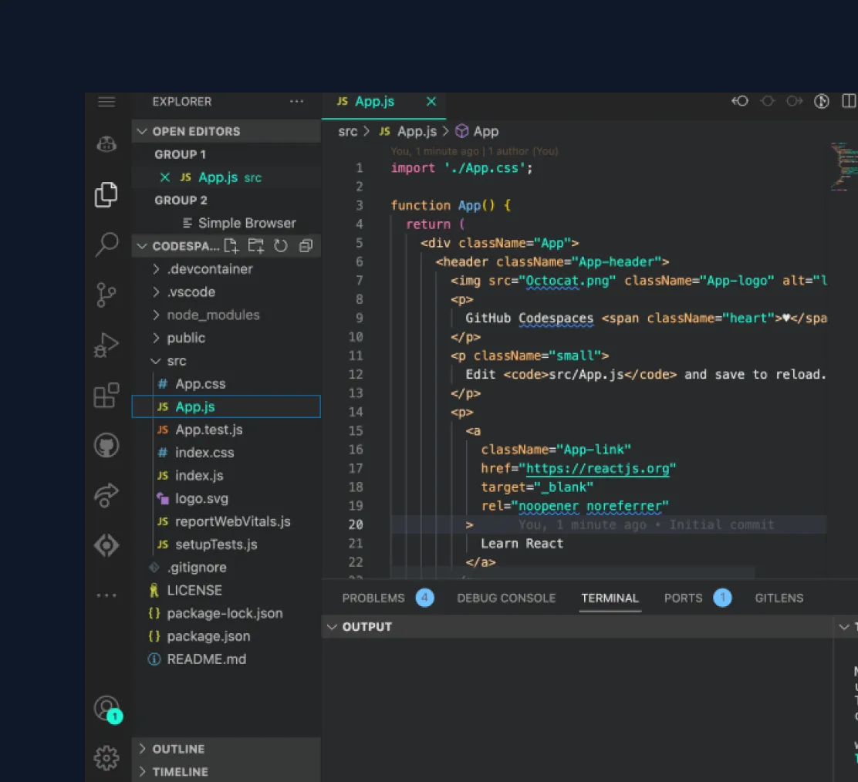Toggle the hamburger application menu
The height and width of the screenshot is (782, 858).
tap(106, 102)
